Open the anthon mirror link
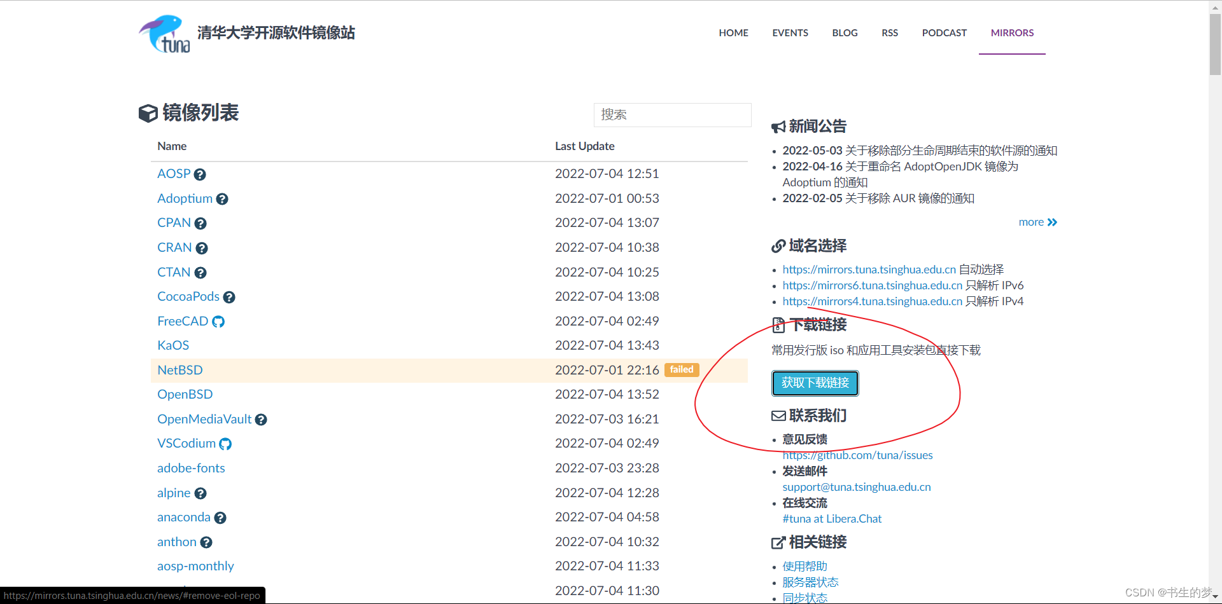 click(x=177, y=542)
